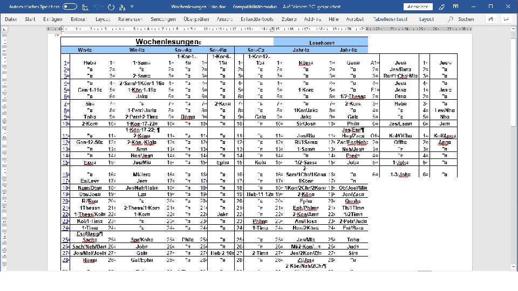The height and width of the screenshot is (291, 518).
Task: Click the cell reading Jes/Mi in row 15
Action: pyautogui.click(x=142, y=162)
